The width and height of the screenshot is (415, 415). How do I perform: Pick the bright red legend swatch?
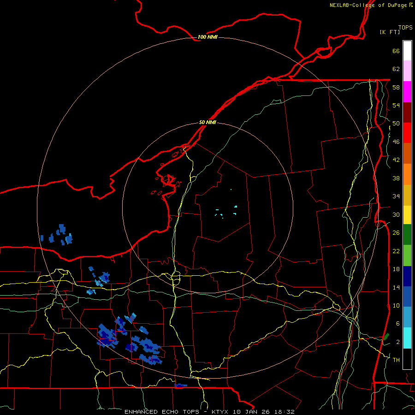(x=407, y=133)
